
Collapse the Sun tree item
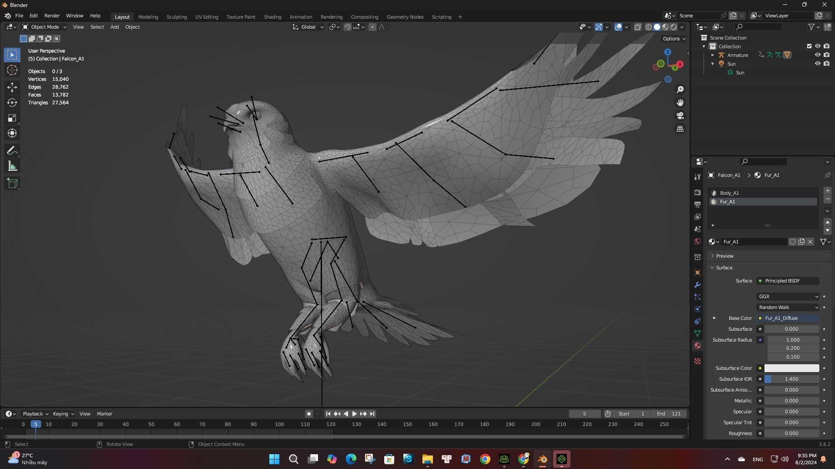[712, 64]
